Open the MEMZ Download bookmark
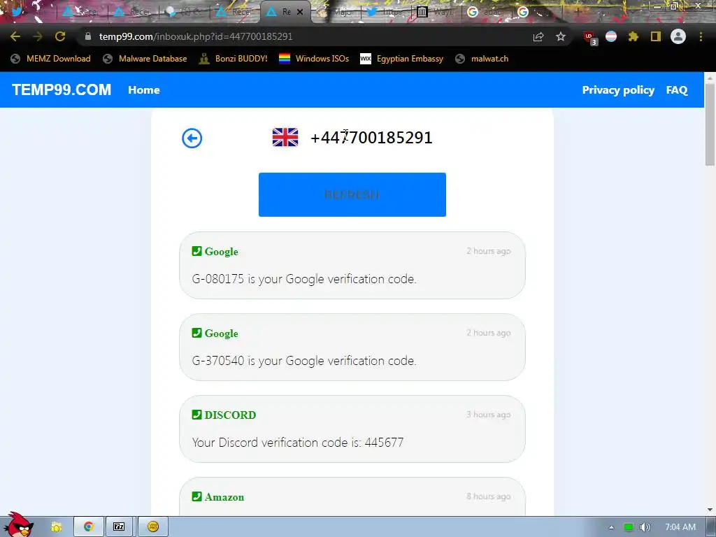Viewport: 716px width, 537px height. (x=50, y=59)
